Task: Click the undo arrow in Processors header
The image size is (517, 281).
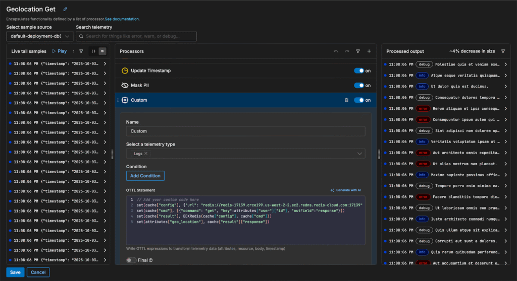Action: 336,51
